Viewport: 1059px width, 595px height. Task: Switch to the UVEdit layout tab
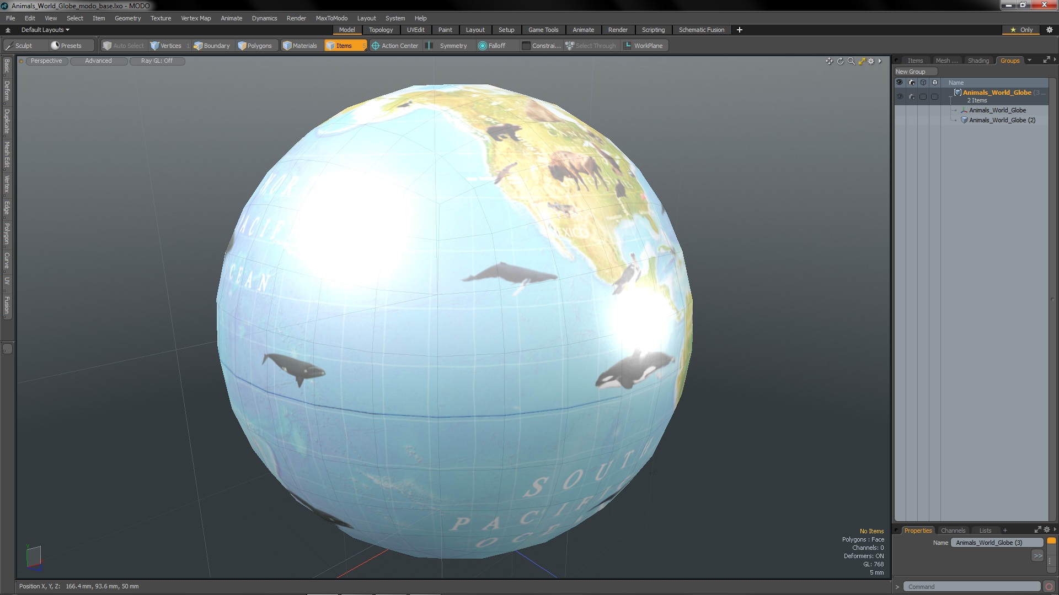(x=415, y=30)
